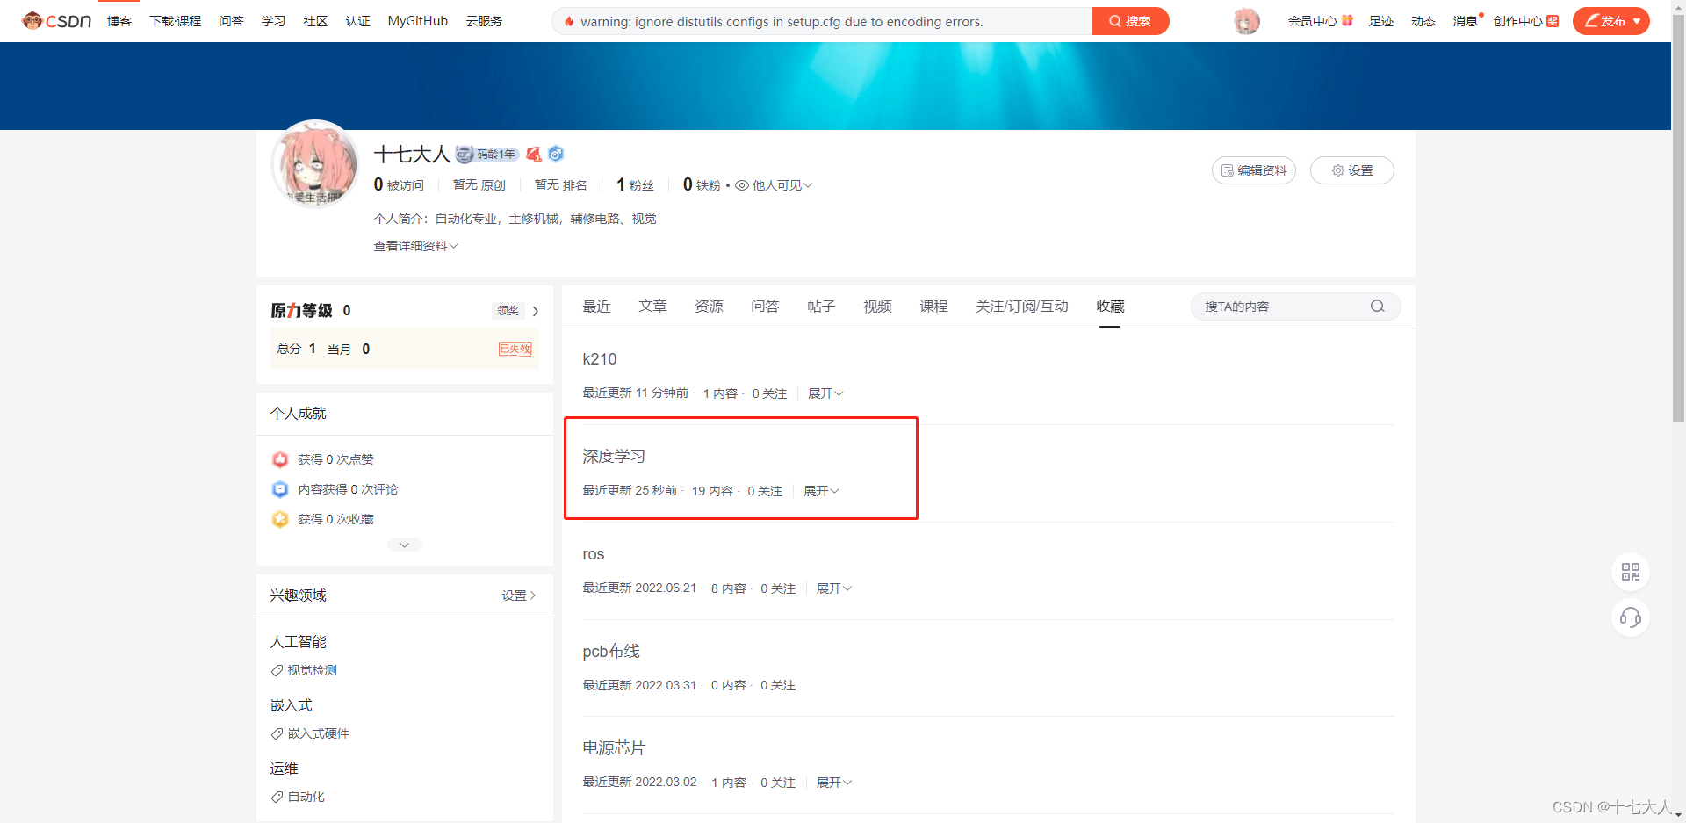This screenshot has width=1686, height=823.
Task: Click the red blog expert badge icon
Action: pos(534,155)
